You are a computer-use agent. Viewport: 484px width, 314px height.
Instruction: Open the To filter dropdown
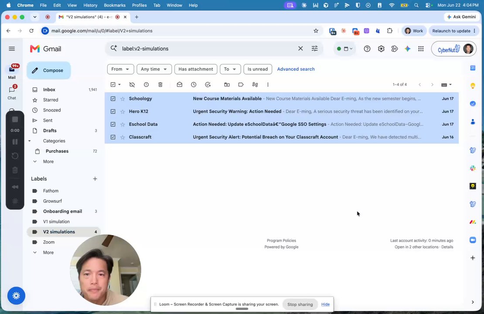(x=230, y=69)
